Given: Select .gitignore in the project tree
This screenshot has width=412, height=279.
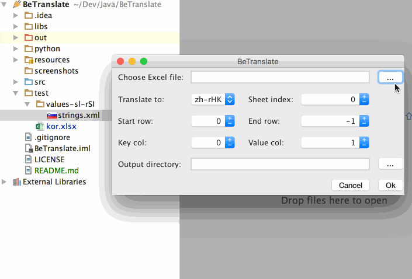Looking at the screenshot, I should click(52, 137).
